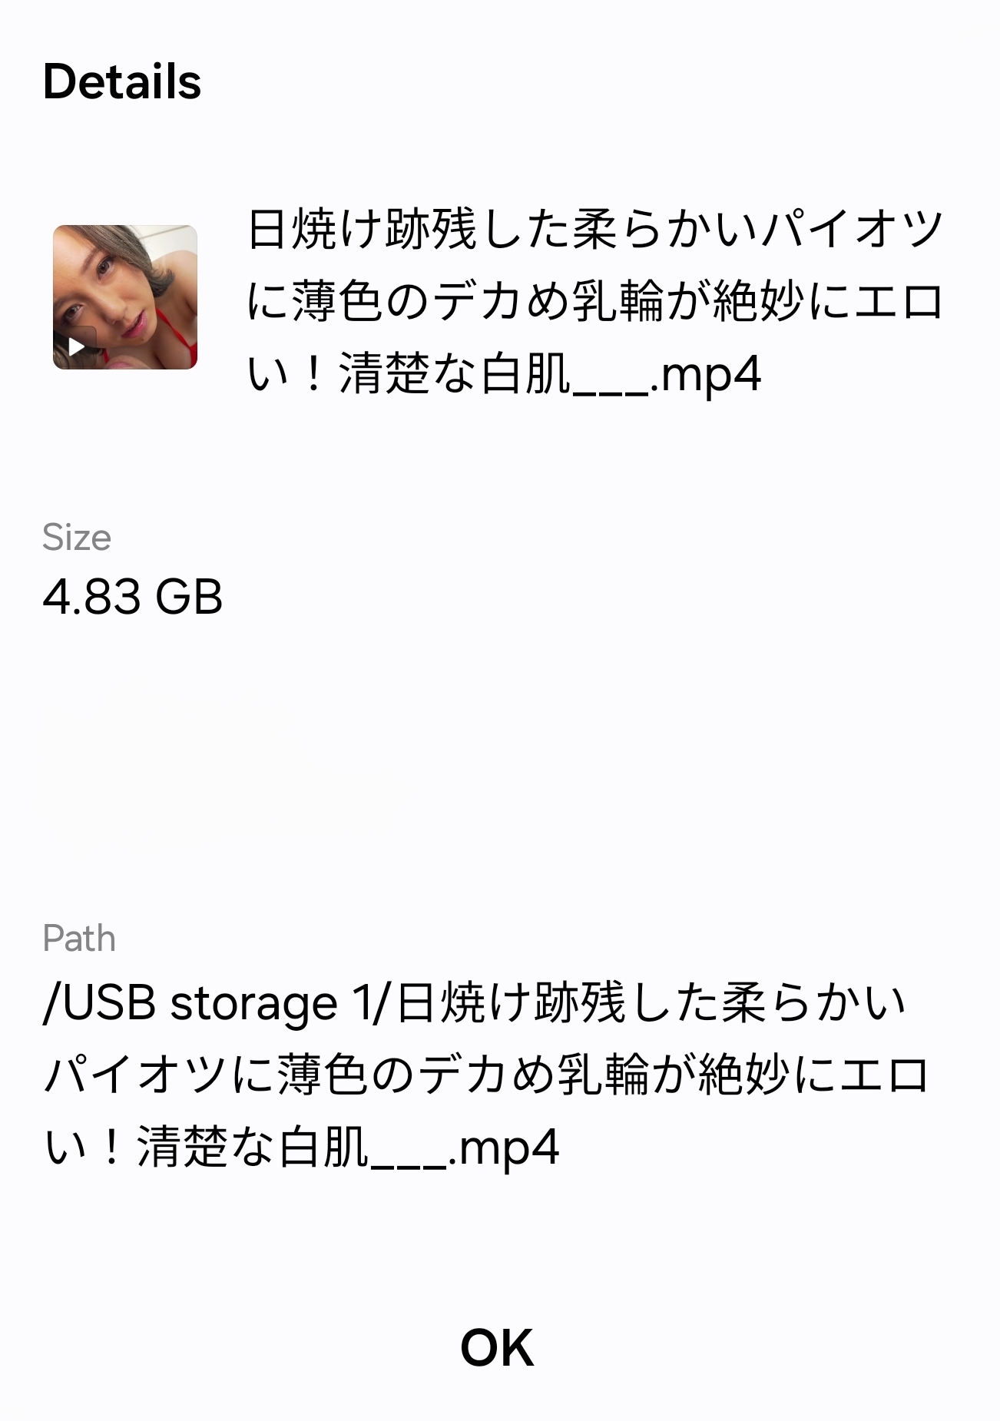The image size is (1000, 1421).
Task: Tap the 4.83 GB size value
Action: [132, 597]
